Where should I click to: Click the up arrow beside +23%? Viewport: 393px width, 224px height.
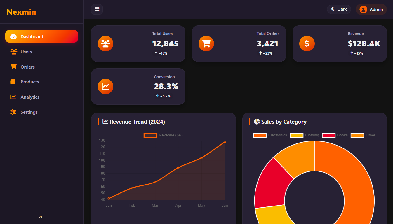(x=260, y=53)
